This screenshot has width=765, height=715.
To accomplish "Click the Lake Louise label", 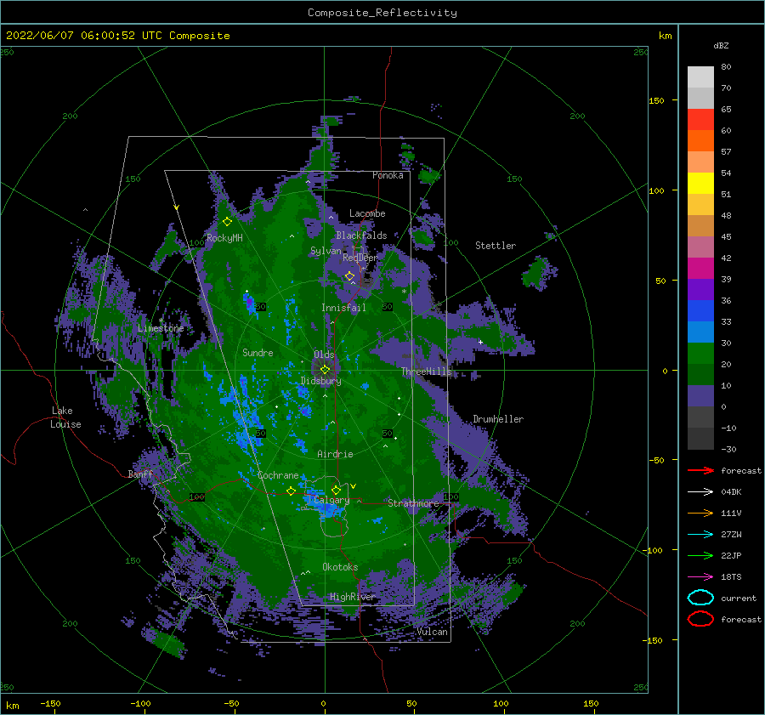I will [65, 417].
